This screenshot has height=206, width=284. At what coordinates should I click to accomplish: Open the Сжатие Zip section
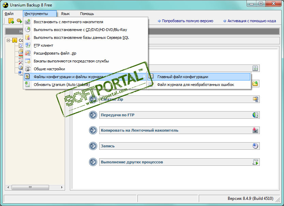[x=179, y=99]
